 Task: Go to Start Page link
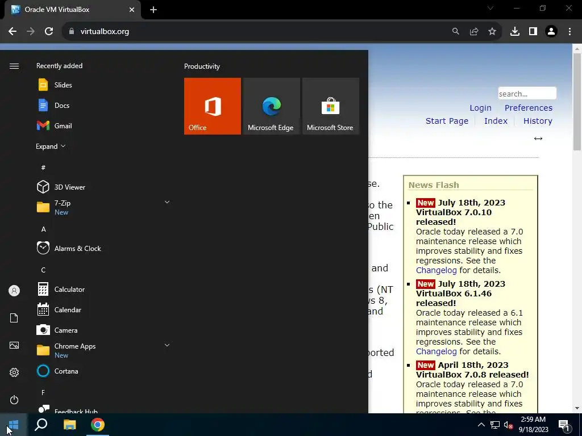447,121
